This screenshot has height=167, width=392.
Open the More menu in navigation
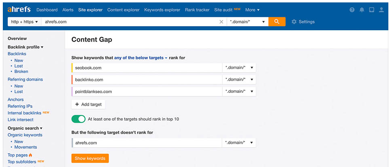pyautogui.click(x=252, y=10)
